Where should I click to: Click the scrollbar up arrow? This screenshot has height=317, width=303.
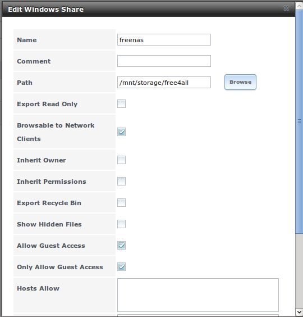click(x=299, y=6)
